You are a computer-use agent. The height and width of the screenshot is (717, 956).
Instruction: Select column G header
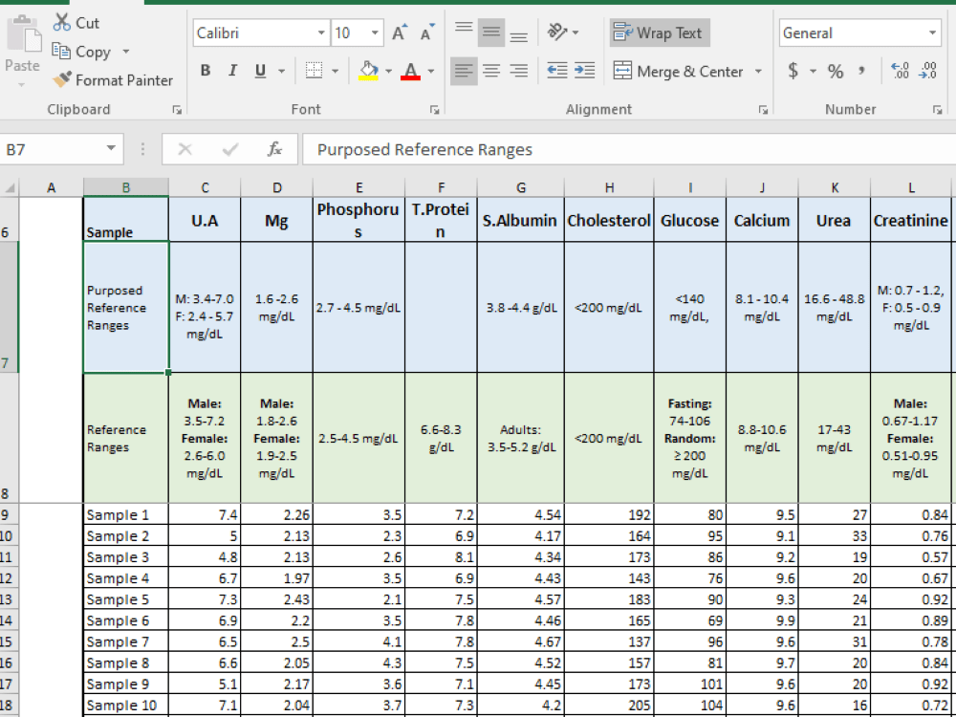click(521, 187)
